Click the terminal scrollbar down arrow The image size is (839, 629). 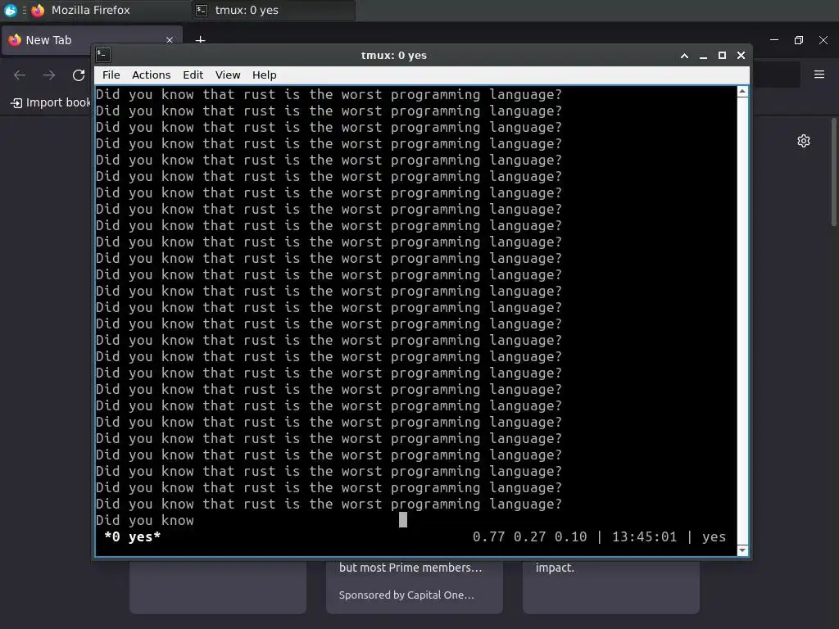[742, 550]
